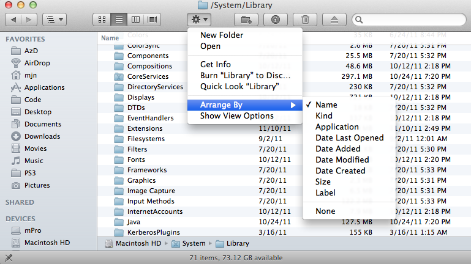Arrange items by Size
471x264 pixels.
click(x=349, y=182)
